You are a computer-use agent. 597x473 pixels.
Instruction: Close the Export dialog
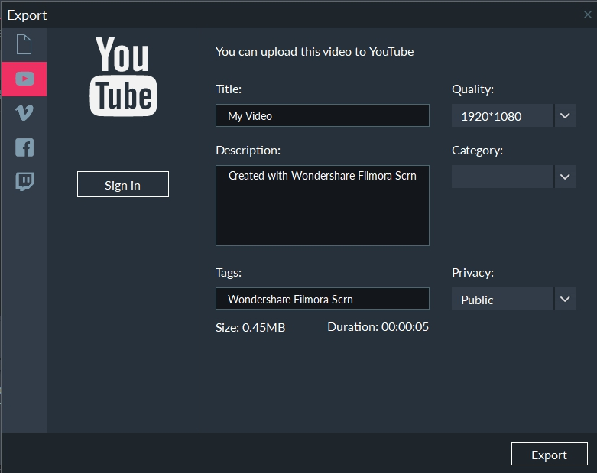588,15
